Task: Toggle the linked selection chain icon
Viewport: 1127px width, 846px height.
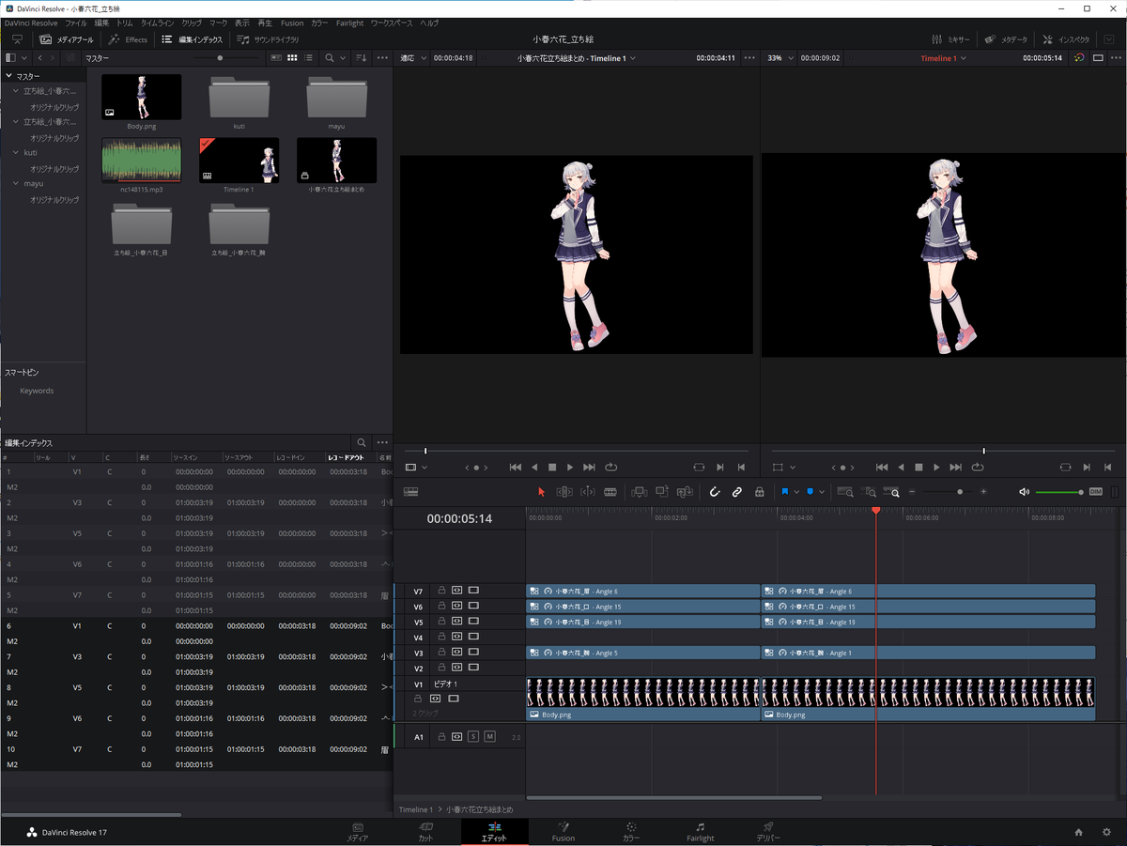Action: pos(737,492)
